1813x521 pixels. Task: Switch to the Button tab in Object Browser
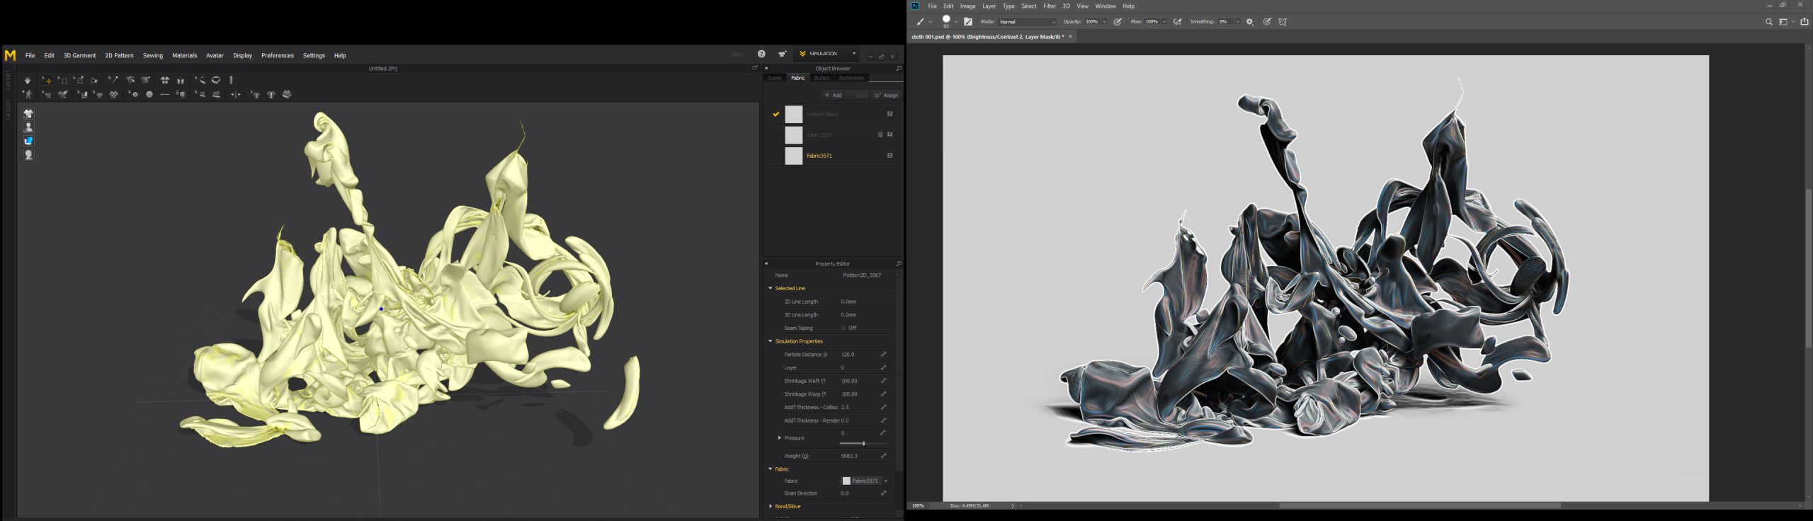pyautogui.click(x=822, y=78)
